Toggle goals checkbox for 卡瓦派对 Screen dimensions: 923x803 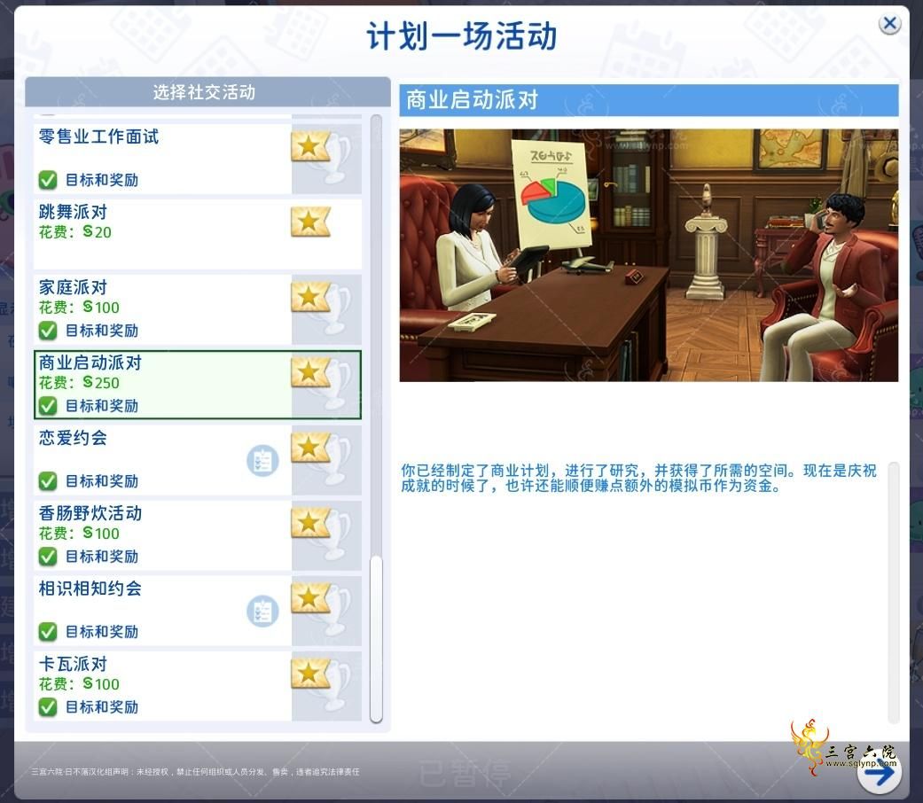(48, 707)
